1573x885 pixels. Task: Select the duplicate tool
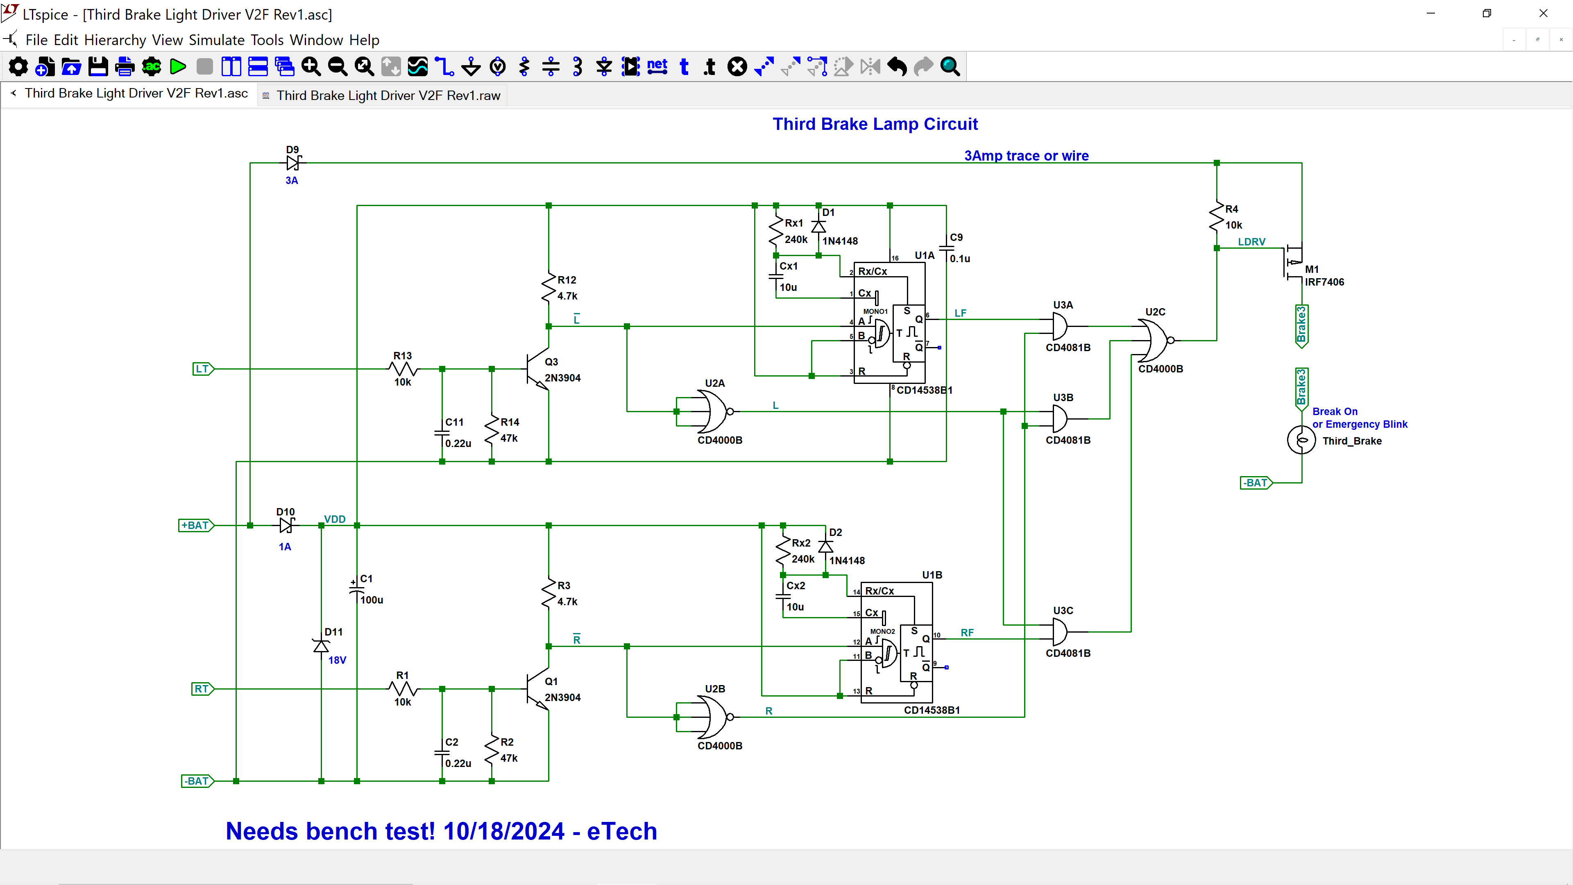764,66
